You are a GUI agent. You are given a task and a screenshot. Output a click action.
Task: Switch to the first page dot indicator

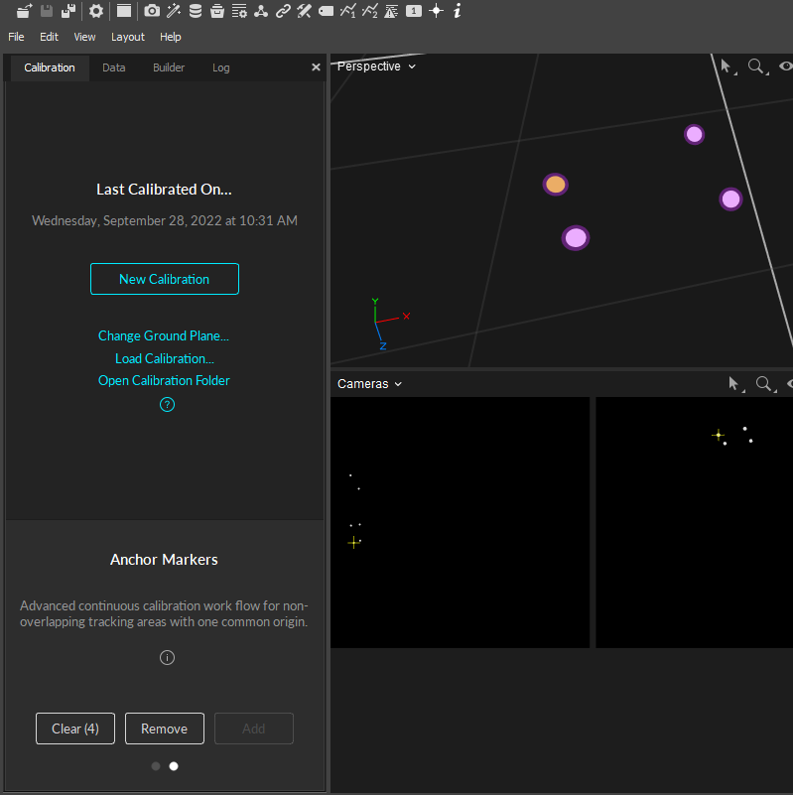pos(156,766)
